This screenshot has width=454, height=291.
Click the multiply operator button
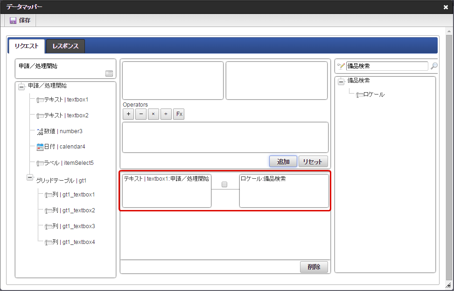(154, 114)
